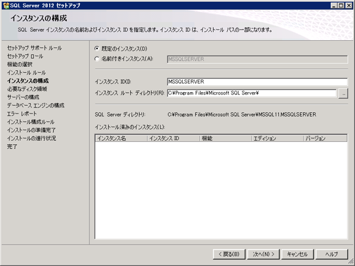This screenshot has height=266, width=355.
Task: Select エラー レポート step in sidebar
Action: coord(22,113)
